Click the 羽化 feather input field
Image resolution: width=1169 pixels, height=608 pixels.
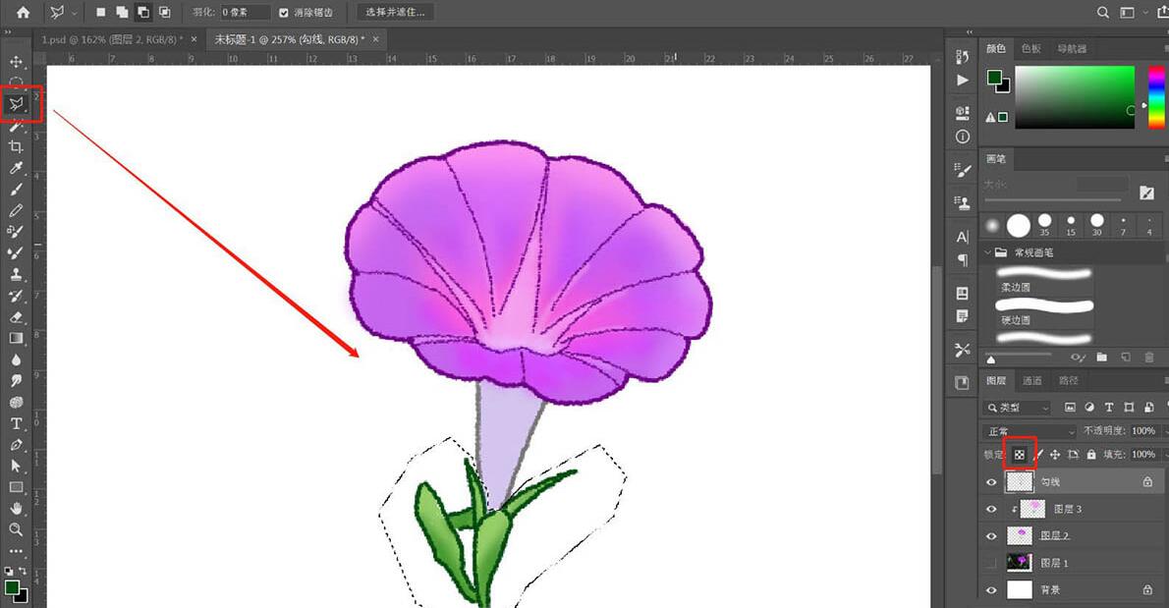coord(244,12)
